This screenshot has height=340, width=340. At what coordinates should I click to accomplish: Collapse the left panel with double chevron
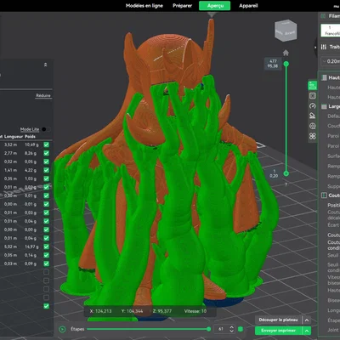coord(45,65)
